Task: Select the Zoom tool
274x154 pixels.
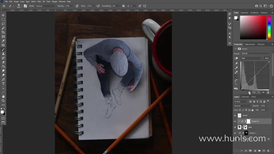Action: point(3,101)
